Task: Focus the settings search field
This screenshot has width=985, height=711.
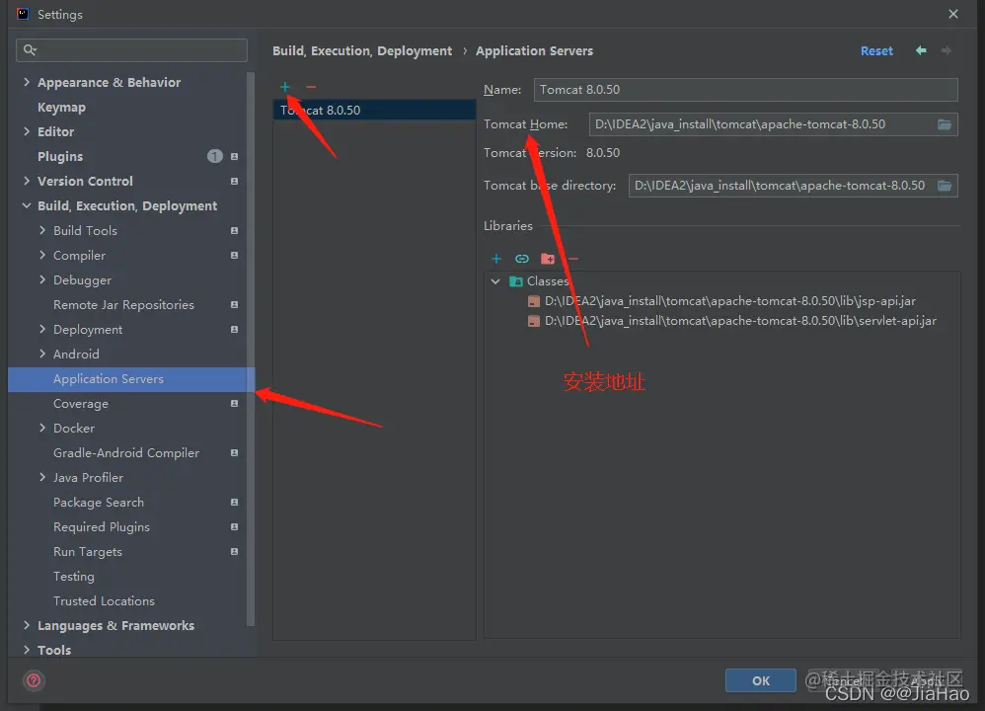Action: (132, 50)
